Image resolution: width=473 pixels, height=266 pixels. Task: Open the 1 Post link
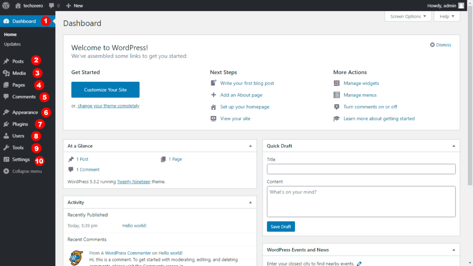click(x=82, y=159)
